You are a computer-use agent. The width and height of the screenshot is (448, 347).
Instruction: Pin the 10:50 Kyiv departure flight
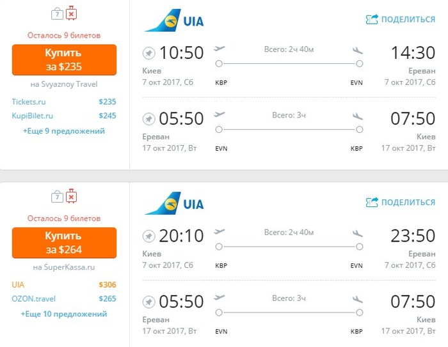click(149, 52)
